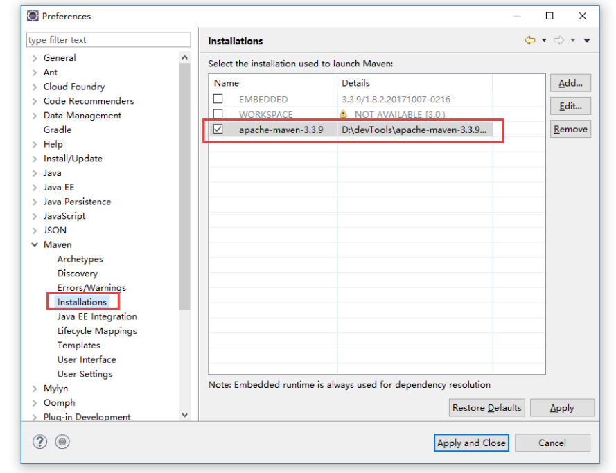The image size is (616, 473).
Task: Expand the Cloud Foundry node
Action: (35, 87)
